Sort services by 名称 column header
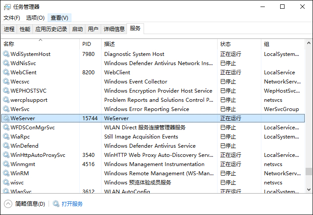 tap(40, 44)
